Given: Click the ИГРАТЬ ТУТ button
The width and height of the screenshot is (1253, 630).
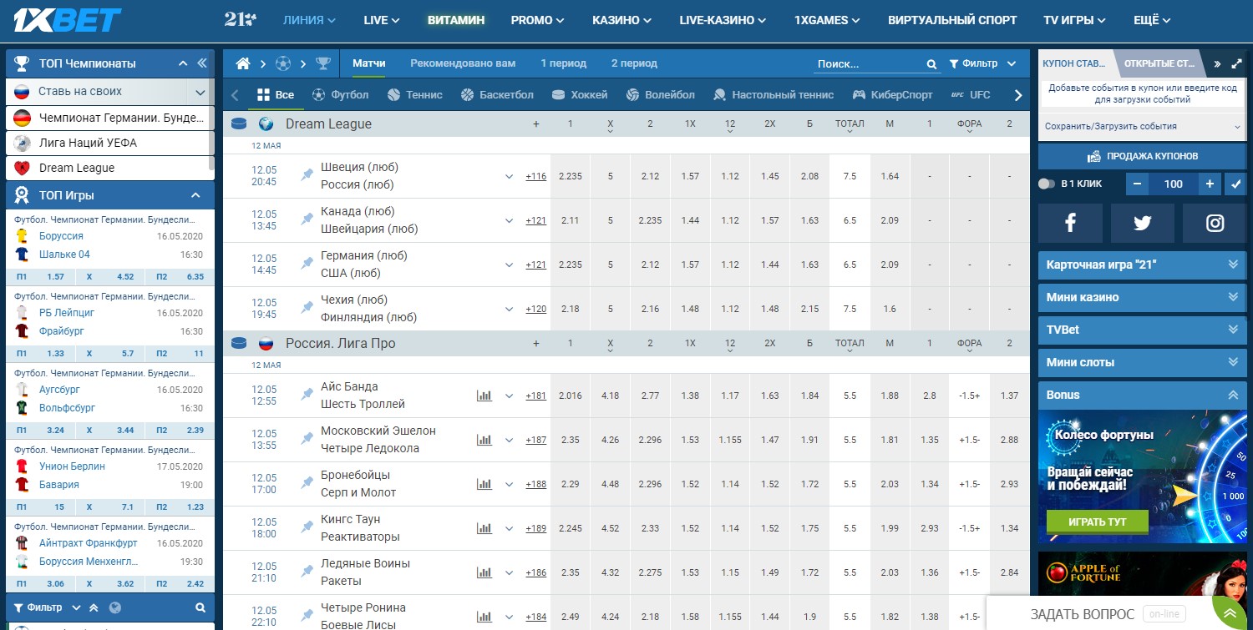Looking at the screenshot, I should pos(1097,522).
